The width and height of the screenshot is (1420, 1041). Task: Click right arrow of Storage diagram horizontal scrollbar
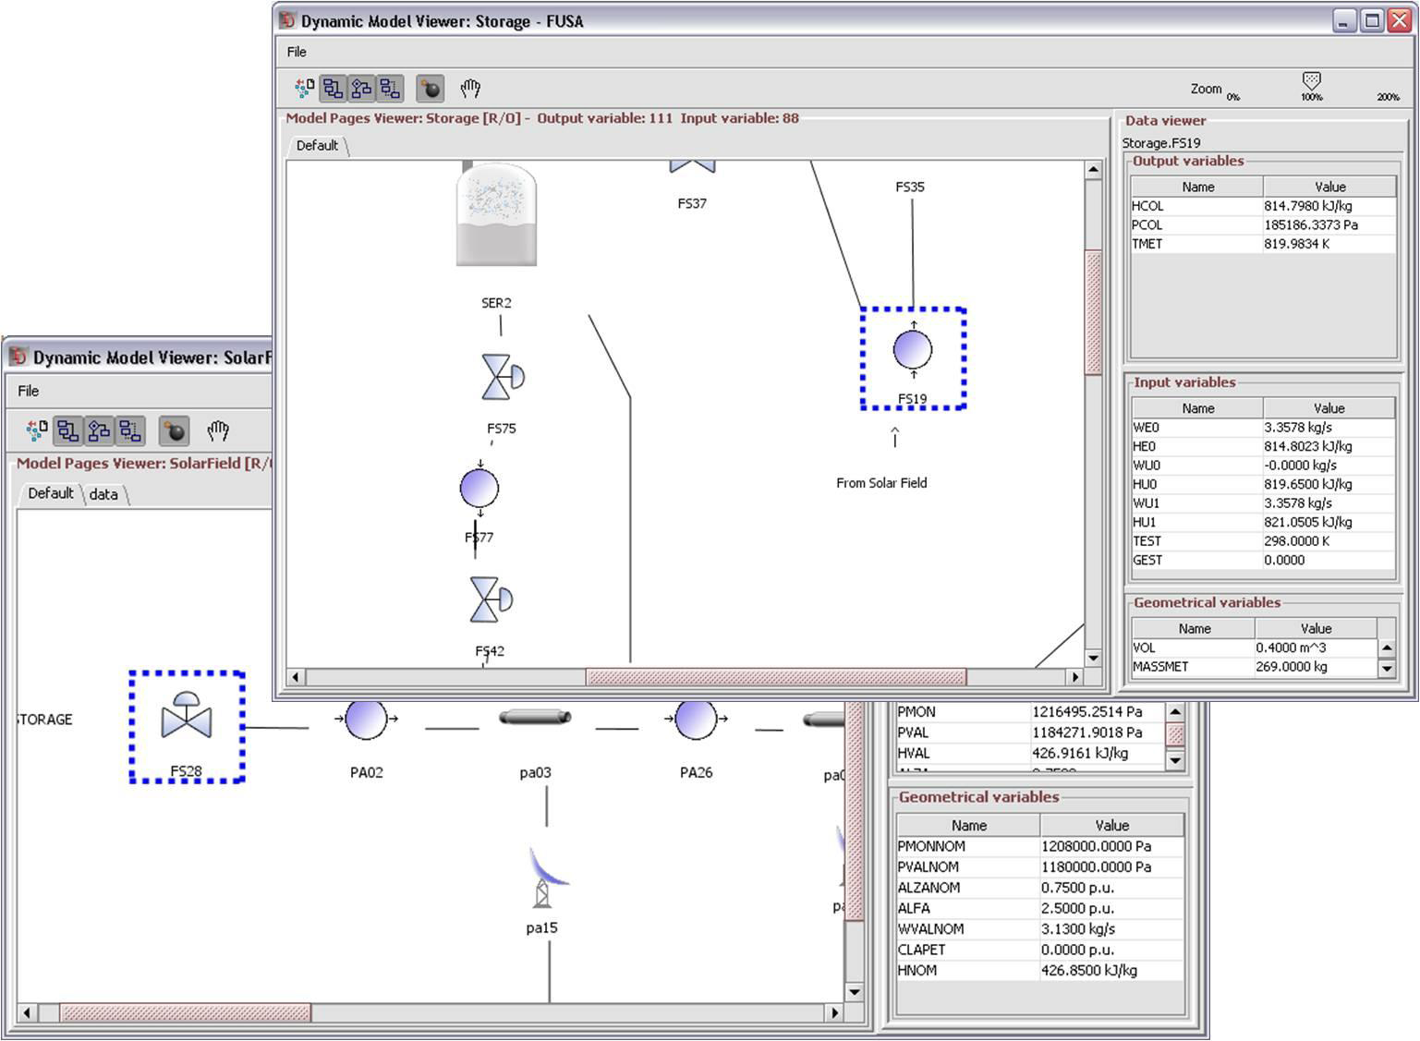point(1075,677)
